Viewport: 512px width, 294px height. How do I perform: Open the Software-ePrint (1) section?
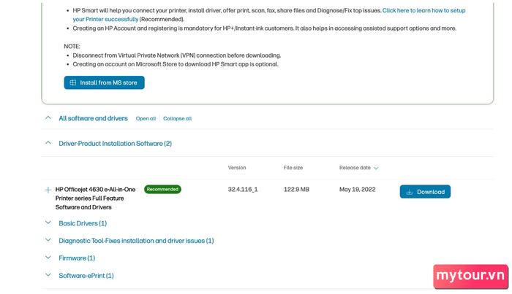point(86,276)
